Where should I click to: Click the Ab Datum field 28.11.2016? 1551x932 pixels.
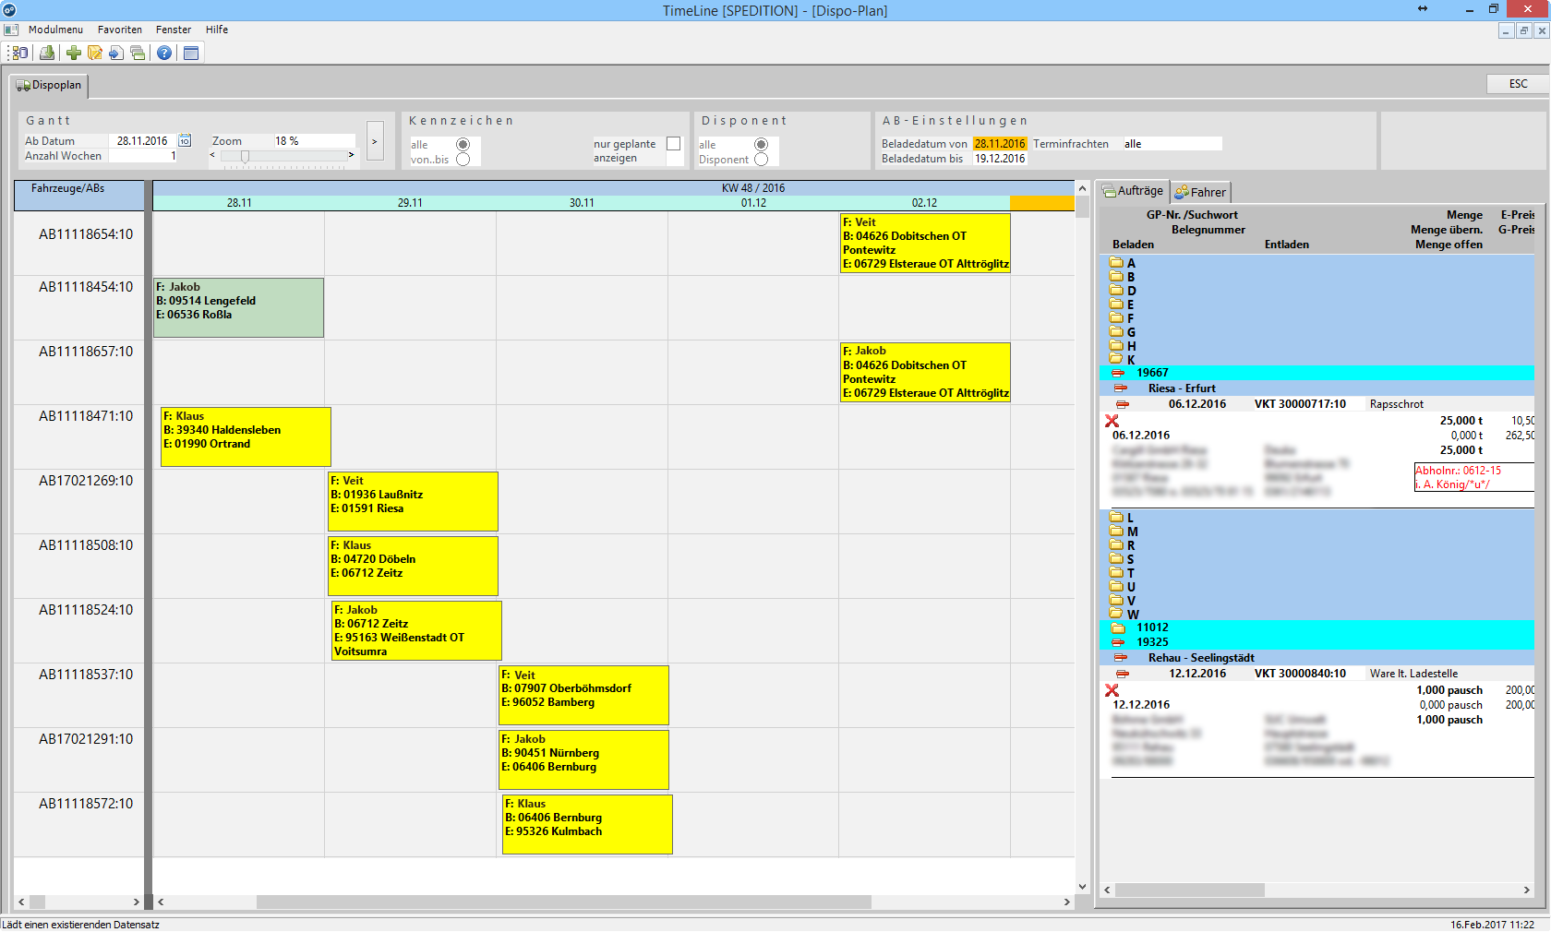point(141,141)
